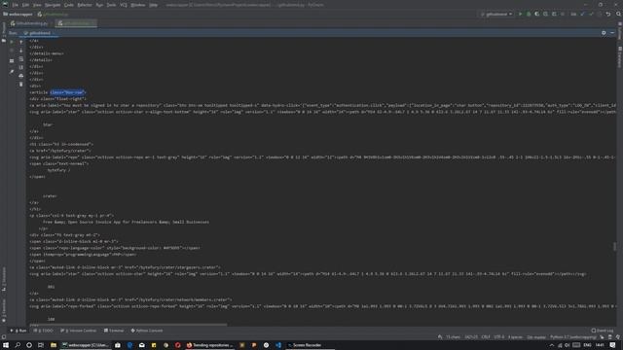
Task: Jump up the stack trace with up arrow
Action: (x=21, y=42)
